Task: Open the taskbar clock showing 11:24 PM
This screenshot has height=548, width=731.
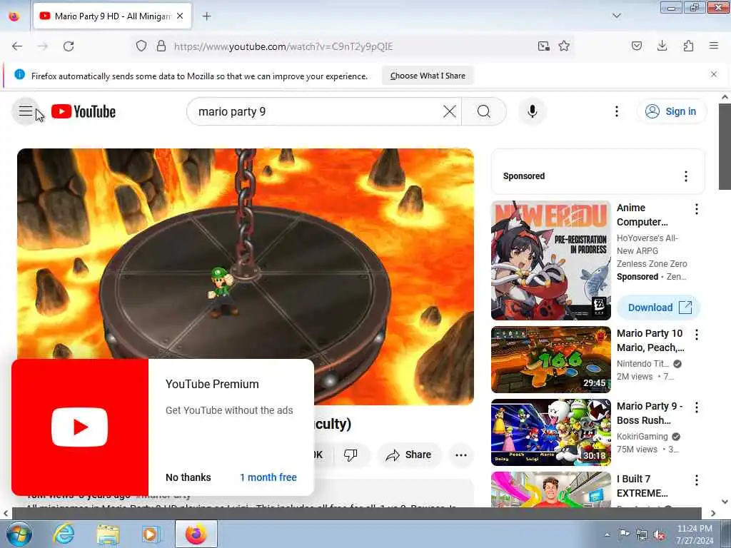Action: [695, 534]
